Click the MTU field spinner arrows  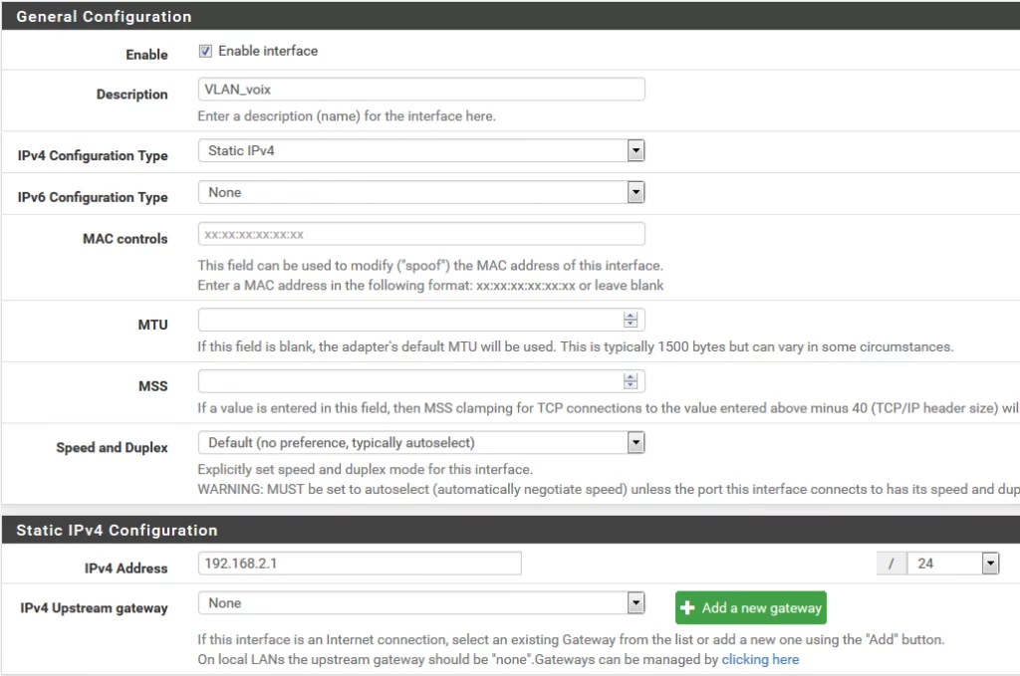point(631,320)
